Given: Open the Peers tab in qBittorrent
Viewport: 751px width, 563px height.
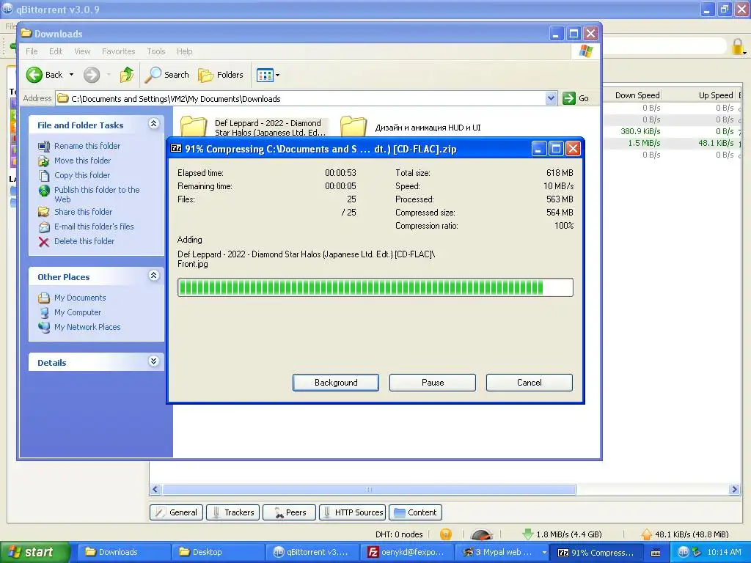Looking at the screenshot, I should (289, 512).
